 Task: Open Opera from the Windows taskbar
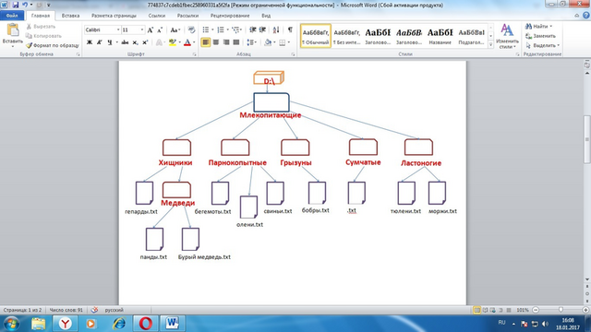tap(146, 324)
